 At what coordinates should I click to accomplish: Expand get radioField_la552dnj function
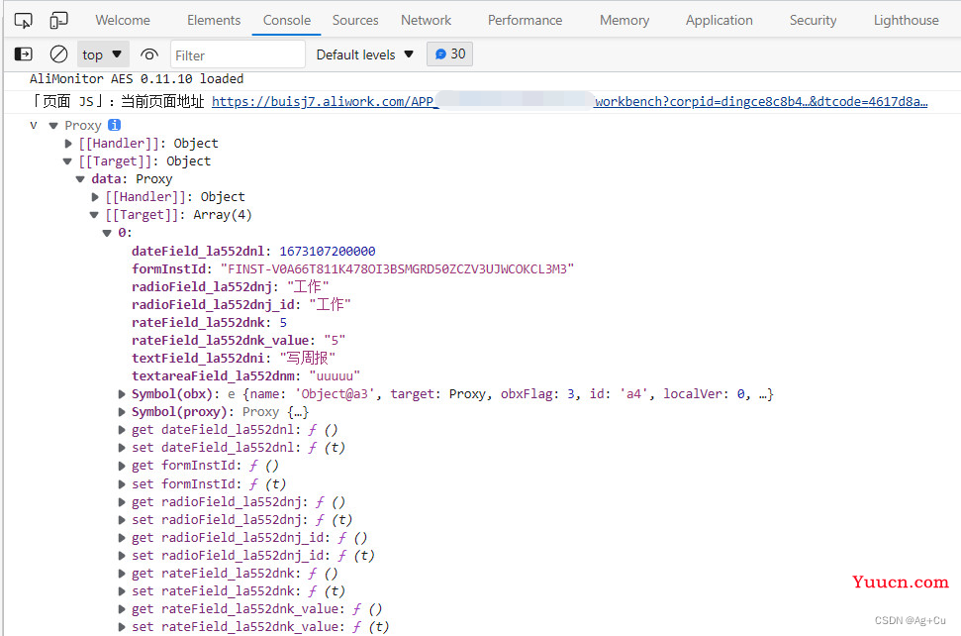pos(122,501)
